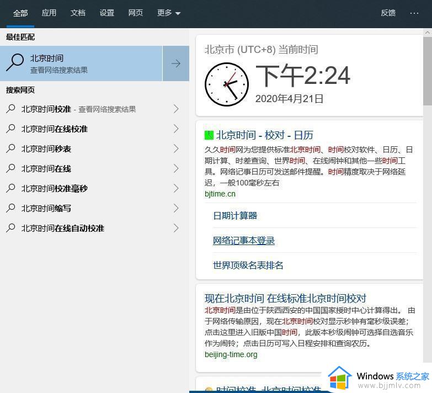
Task: Click the analog clock graphic
Action: (227, 84)
